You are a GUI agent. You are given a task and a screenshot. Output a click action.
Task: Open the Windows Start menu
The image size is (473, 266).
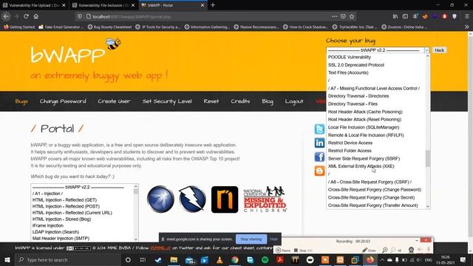pyautogui.click(x=7, y=259)
